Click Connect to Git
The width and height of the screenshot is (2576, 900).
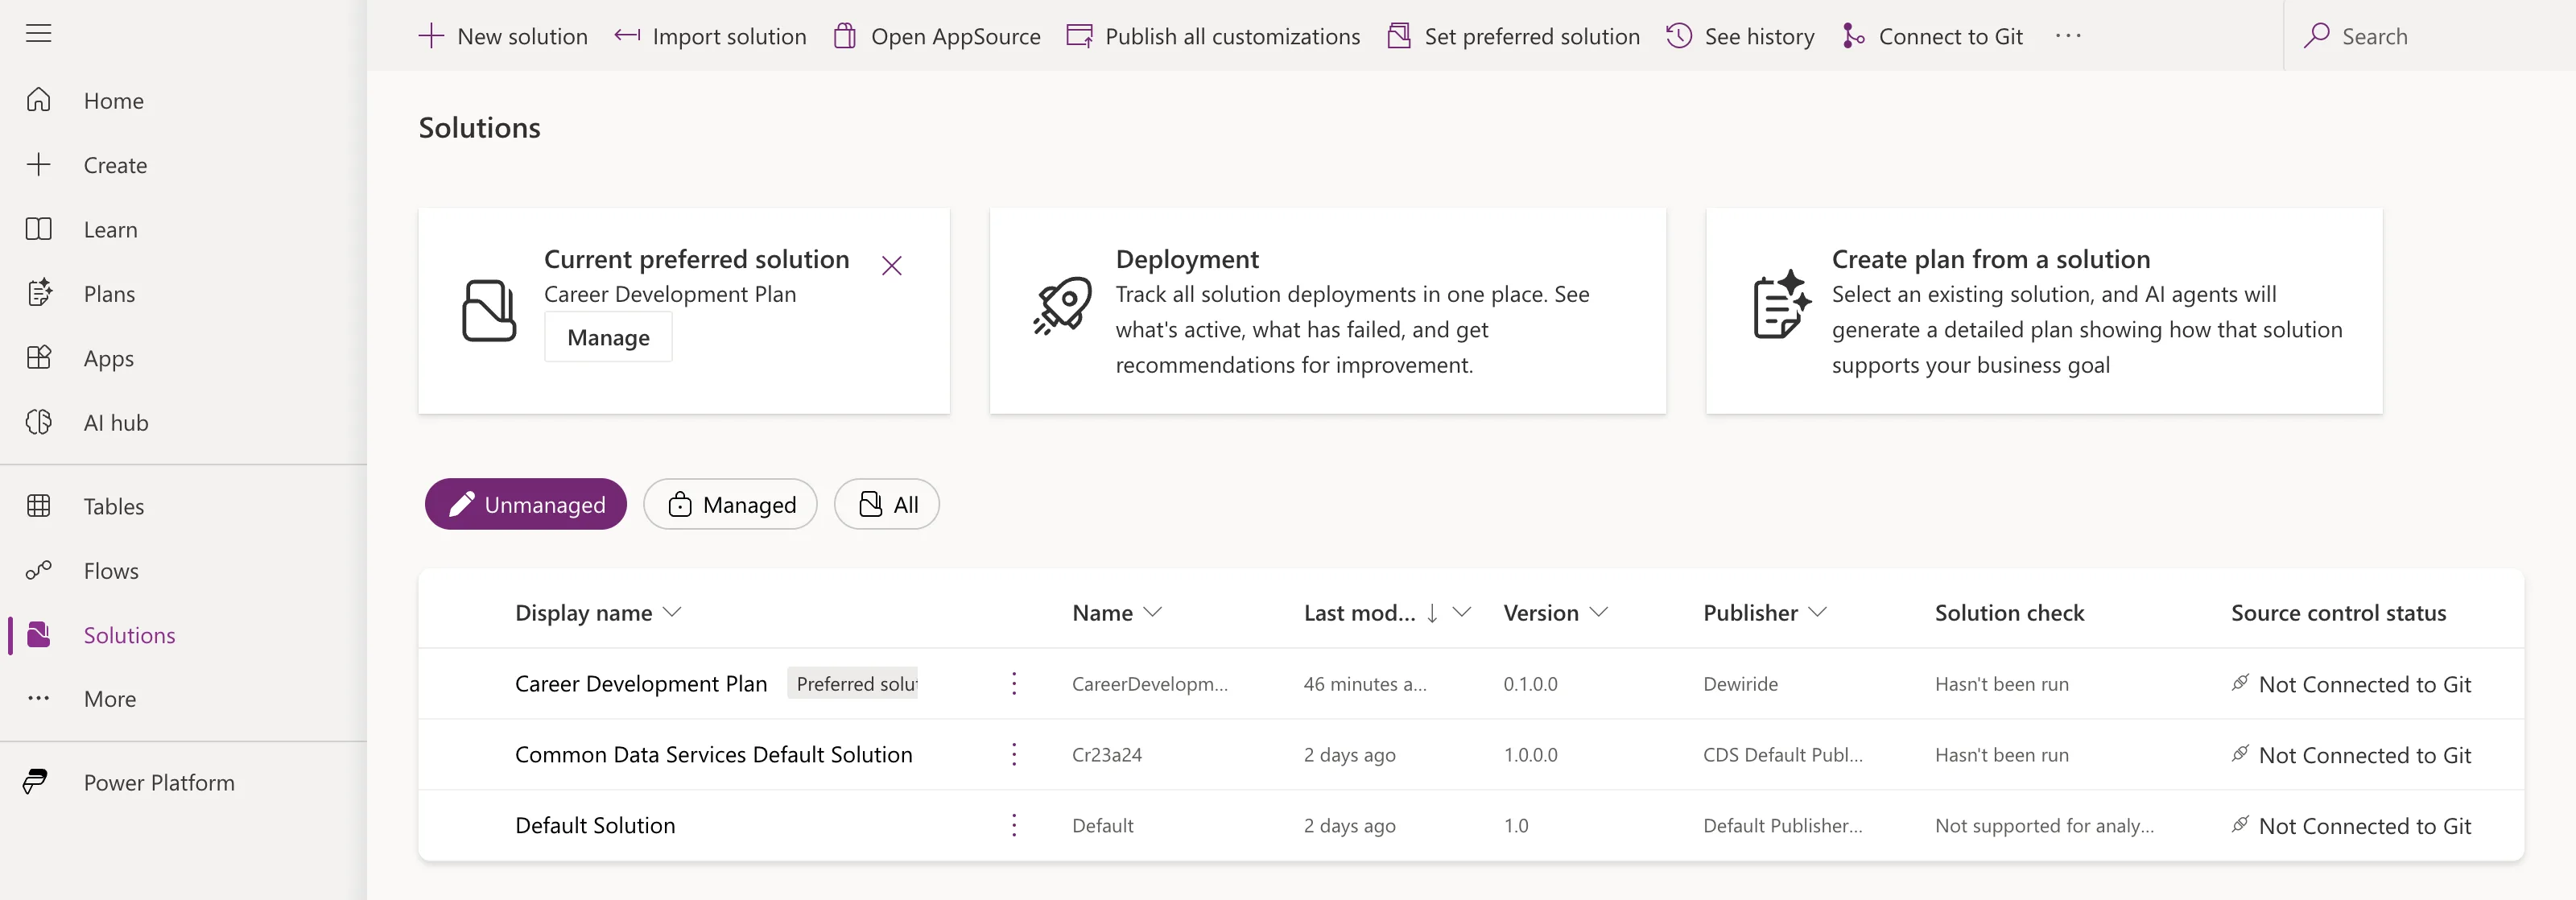pos(1932,36)
